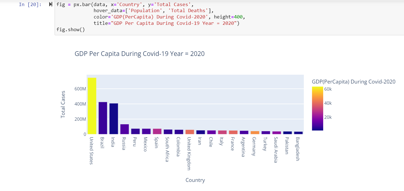Select the chart title GDP Per Capita During Covid-19
Image resolution: width=404 pixels, height=191 pixels.
click(x=139, y=53)
